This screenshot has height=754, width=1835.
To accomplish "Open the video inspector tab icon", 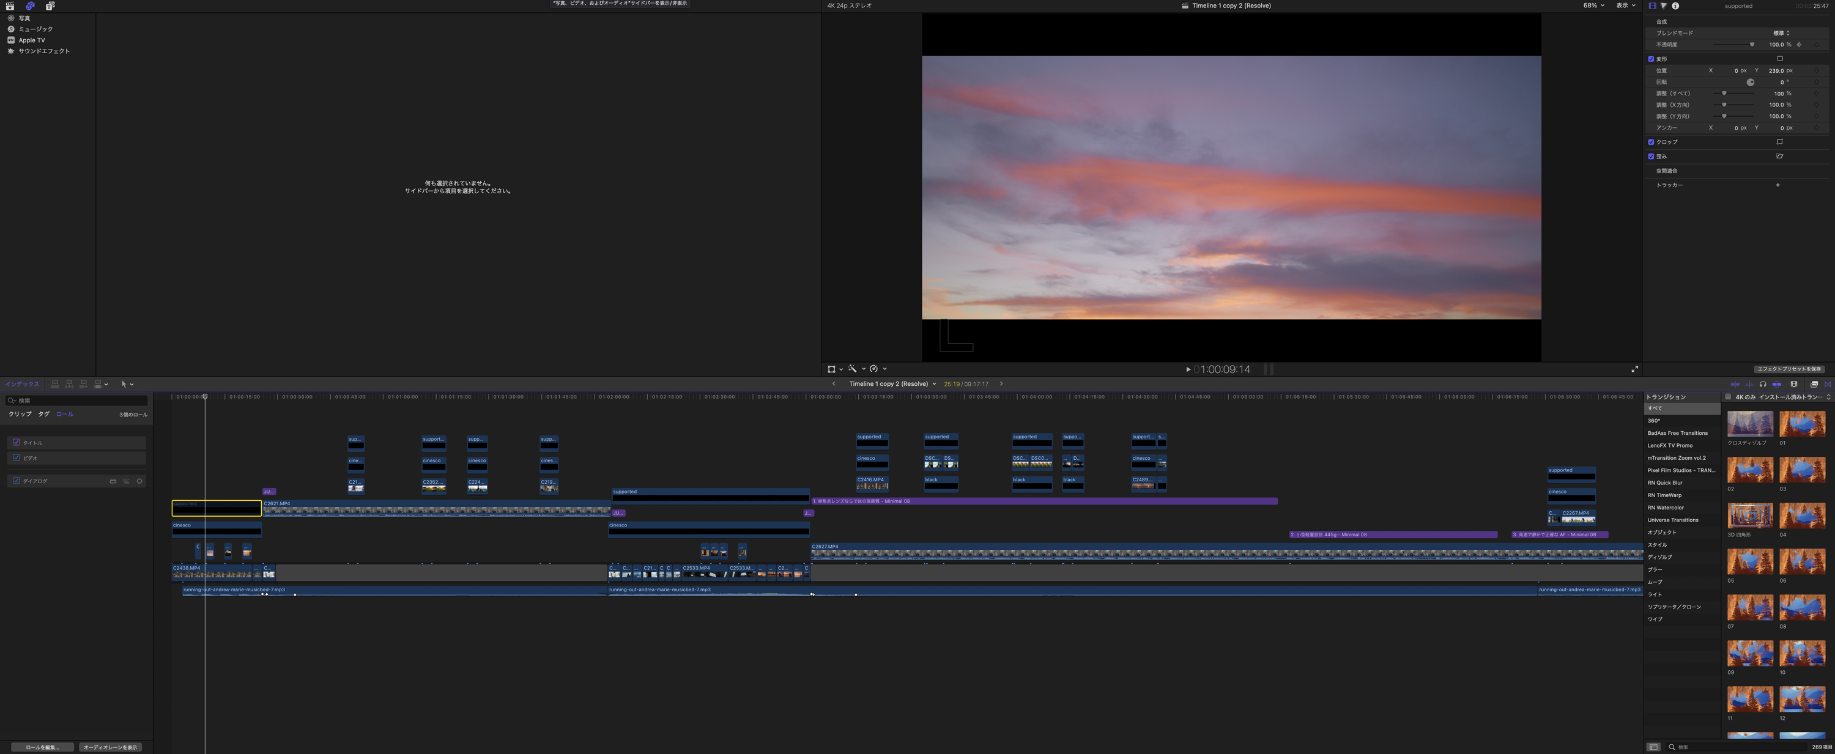I will tap(1653, 6).
